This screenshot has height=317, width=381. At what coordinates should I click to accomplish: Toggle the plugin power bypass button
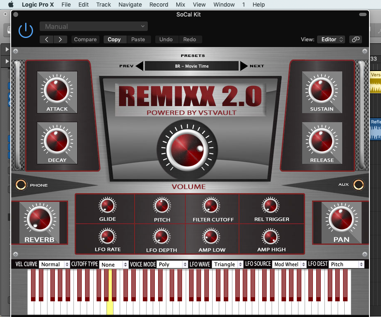coord(26,31)
